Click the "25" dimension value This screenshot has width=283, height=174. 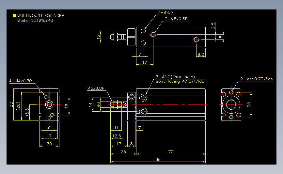pos(249,104)
